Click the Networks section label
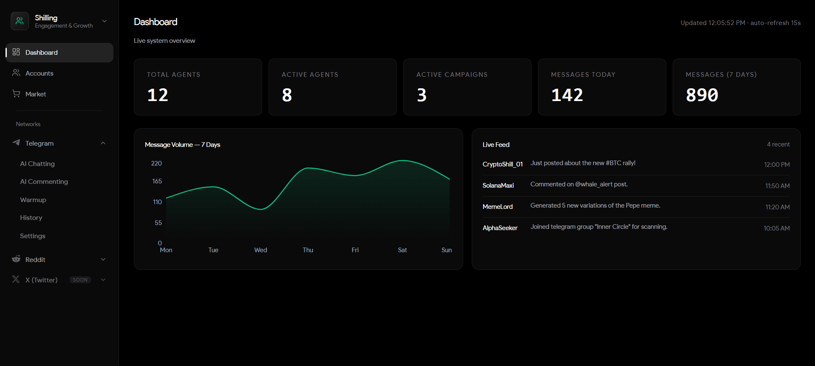This screenshot has height=366, width=815. [28, 124]
